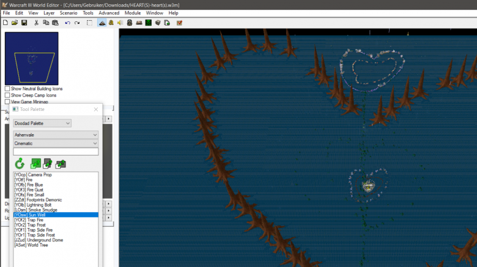This screenshot has width=477, height=267.
Task: Click the middle gray placement-option icon
Action: coord(48,164)
